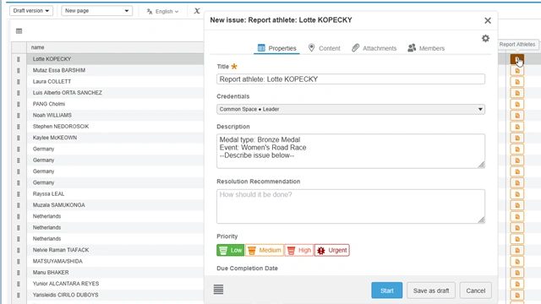The height and width of the screenshot is (304, 541).
Task: Select the Nelvie Raman TIAFACK row
Action: tap(115, 250)
